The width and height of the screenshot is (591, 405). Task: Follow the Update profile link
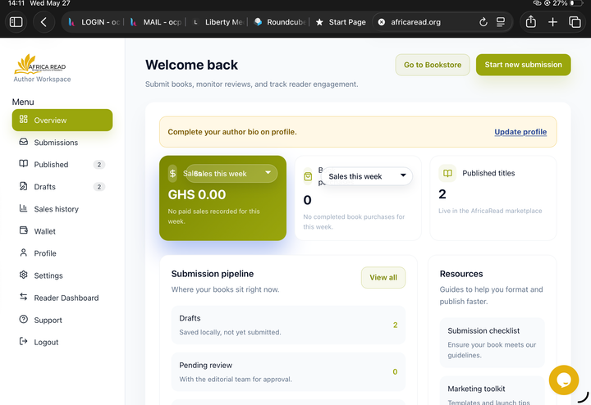[520, 132]
